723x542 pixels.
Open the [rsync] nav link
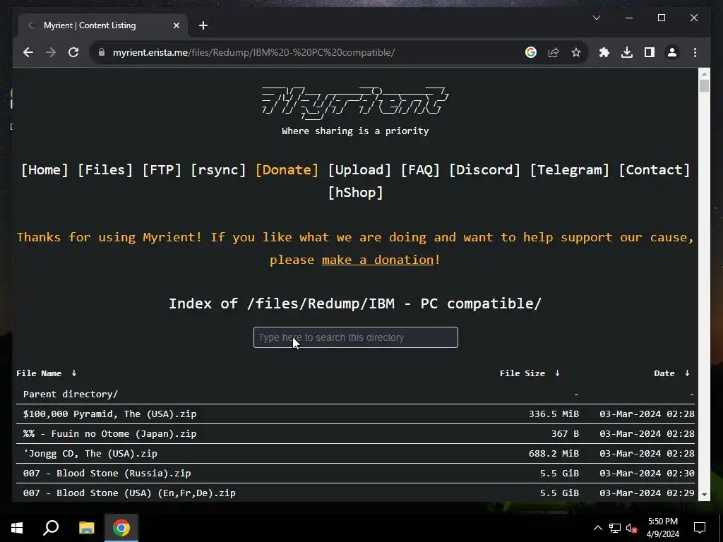[x=218, y=170]
